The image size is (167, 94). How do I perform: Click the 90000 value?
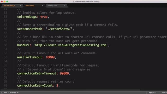(x=64, y=73)
